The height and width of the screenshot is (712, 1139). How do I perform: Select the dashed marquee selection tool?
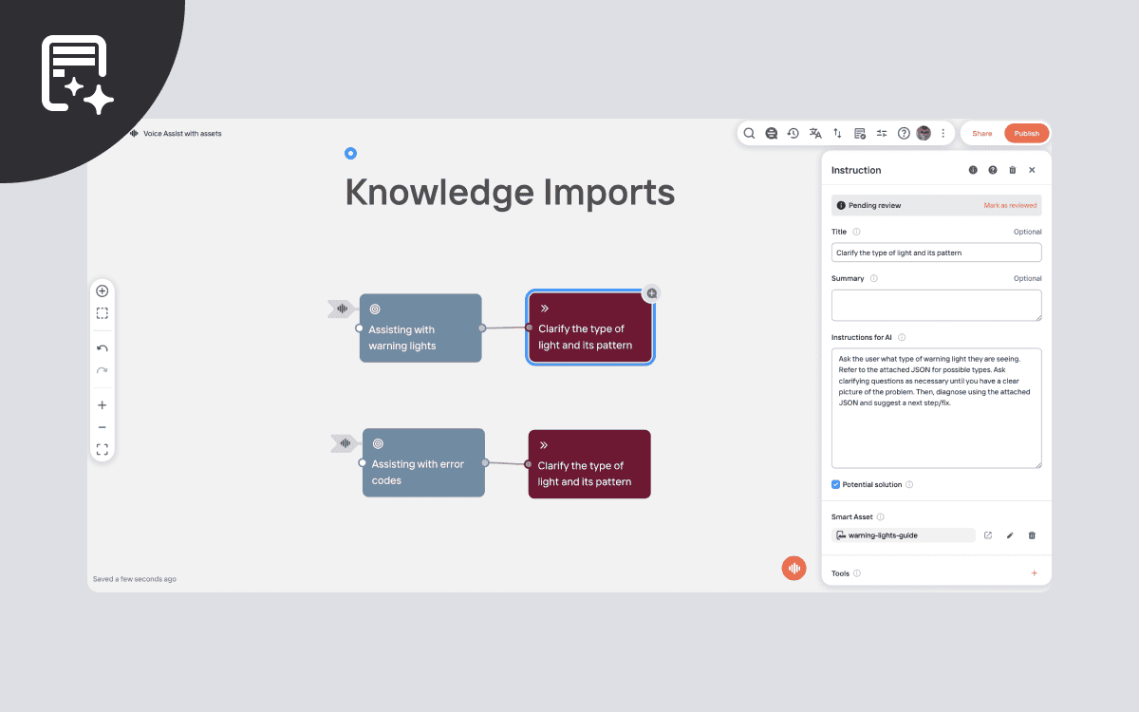click(x=103, y=313)
